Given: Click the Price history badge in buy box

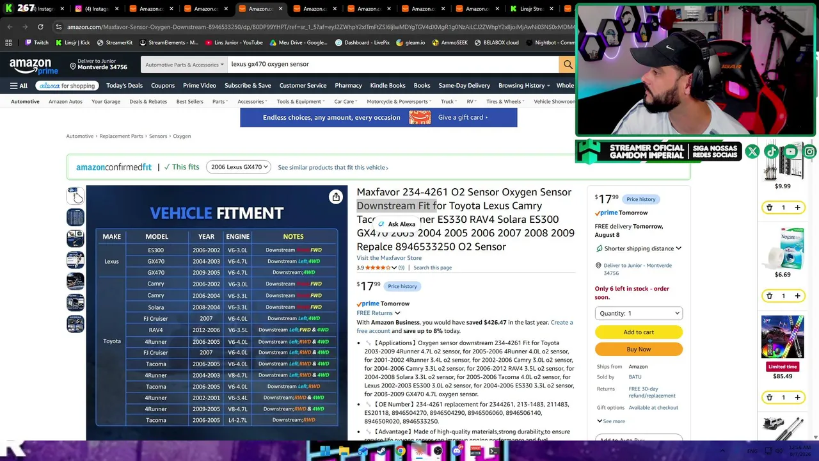Looking at the screenshot, I should [640, 200].
